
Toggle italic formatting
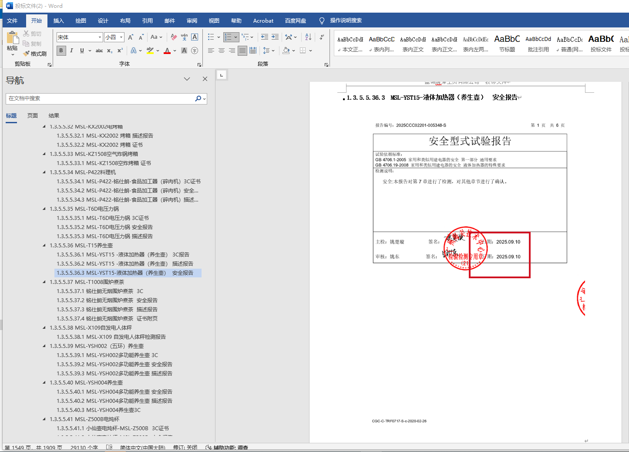(x=71, y=51)
